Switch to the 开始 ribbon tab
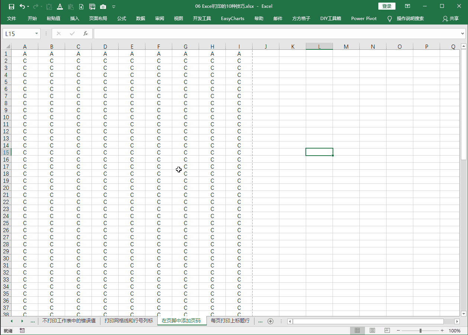This screenshot has height=335, width=468. [x=32, y=19]
